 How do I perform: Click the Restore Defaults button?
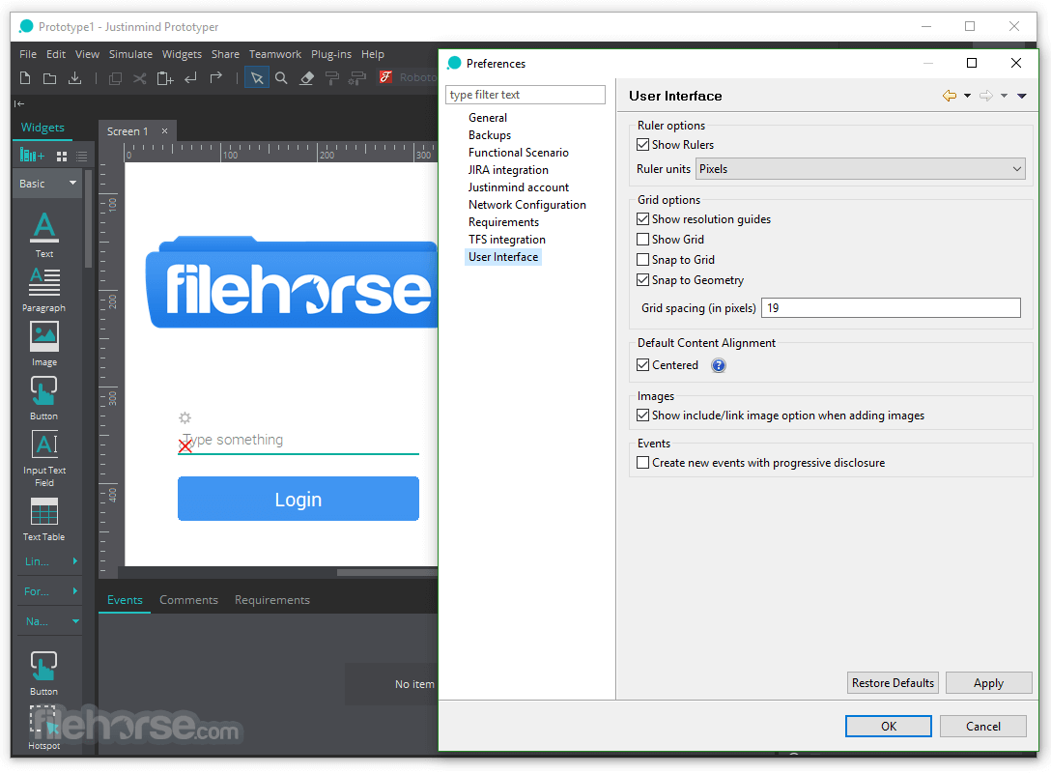click(893, 683)
